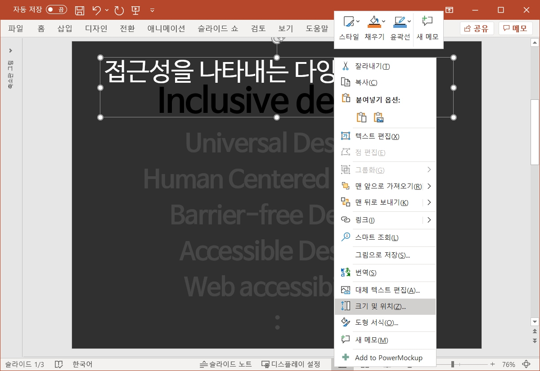Switch to the 전환 tab
This screenshot has height=371, width=540.
pyautogui.click(x=127, y=29)
